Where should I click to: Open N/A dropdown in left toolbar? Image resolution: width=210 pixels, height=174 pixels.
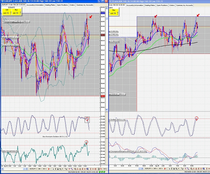[105, 169]
